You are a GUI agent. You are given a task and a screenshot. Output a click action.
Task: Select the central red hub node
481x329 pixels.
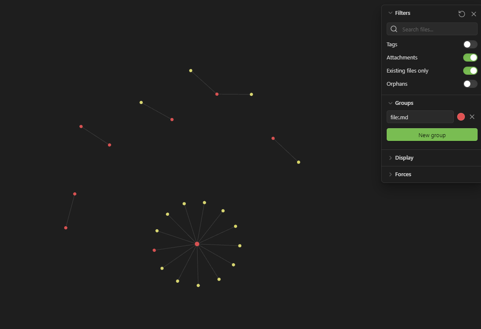tap(197, 244)
